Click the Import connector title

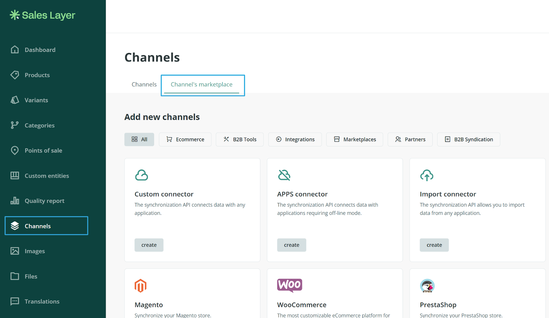click(448, 194)
